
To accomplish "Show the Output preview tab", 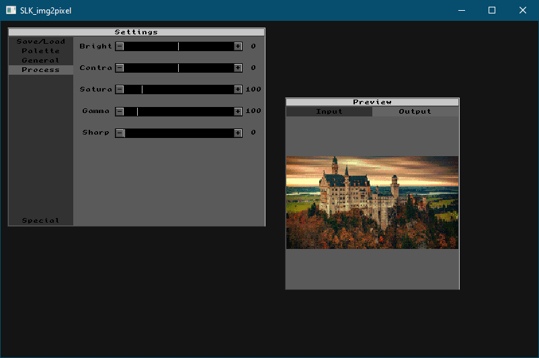I will pyautogui.click(x=415, y=112).
